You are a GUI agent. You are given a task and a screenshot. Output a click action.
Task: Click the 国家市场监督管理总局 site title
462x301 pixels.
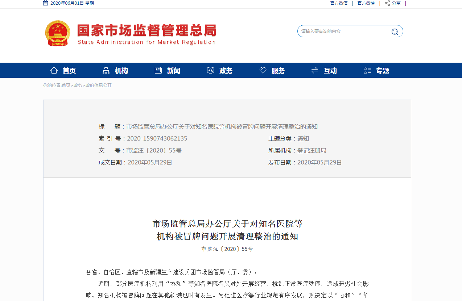147,31
